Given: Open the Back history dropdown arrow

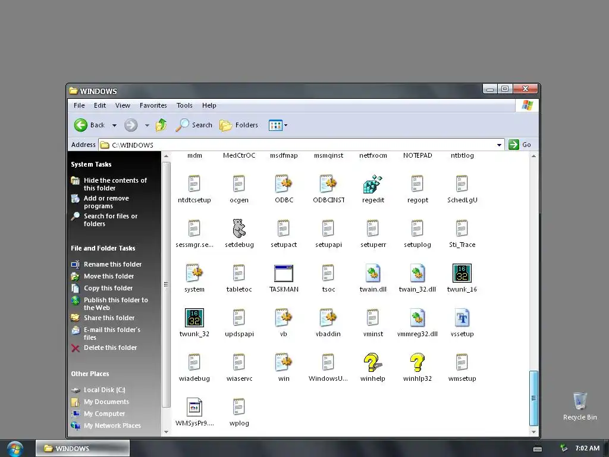Looking at the screenshot, I should tap(114, 125).
